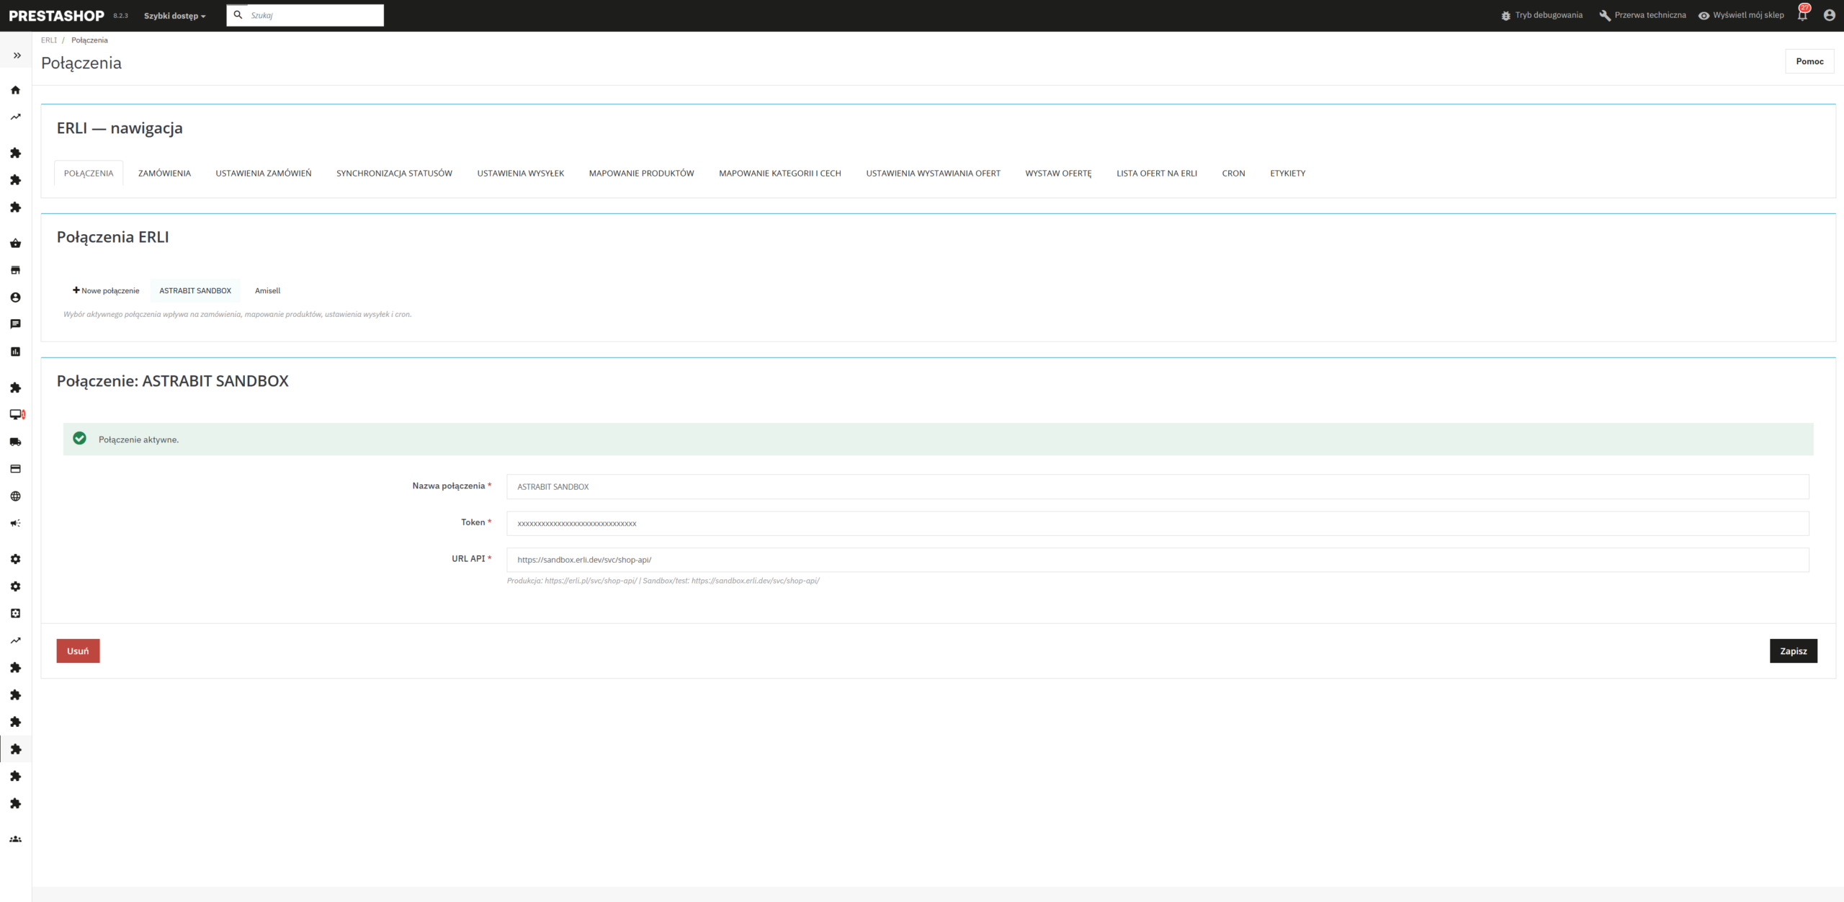Open the Cron tab

coord(1234,173)
